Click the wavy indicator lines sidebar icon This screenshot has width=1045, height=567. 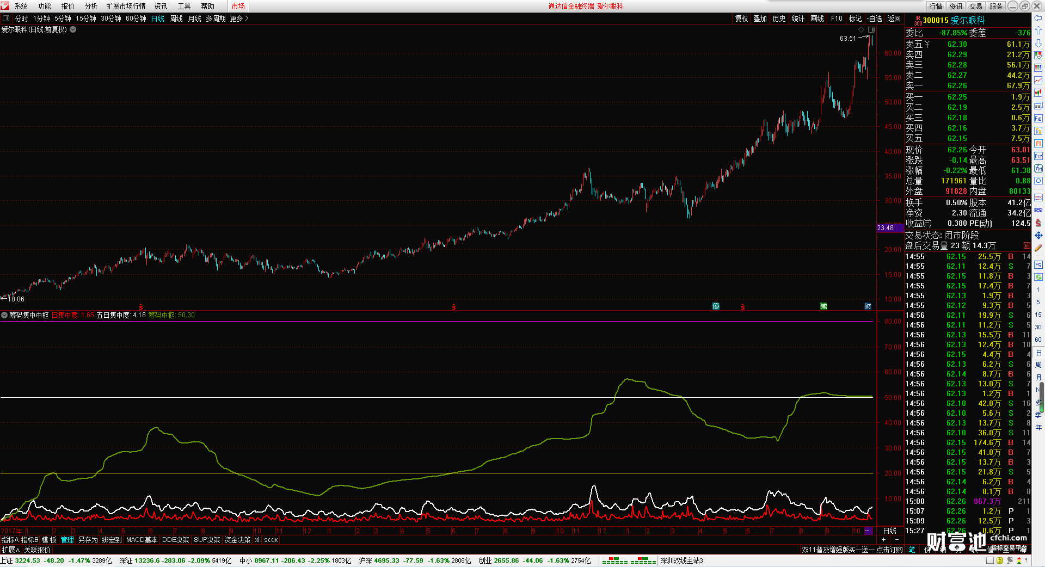[x=1038, y=198]
